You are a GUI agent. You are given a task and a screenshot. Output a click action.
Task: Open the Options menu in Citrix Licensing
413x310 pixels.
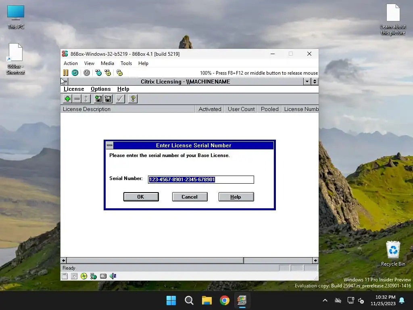100,89
